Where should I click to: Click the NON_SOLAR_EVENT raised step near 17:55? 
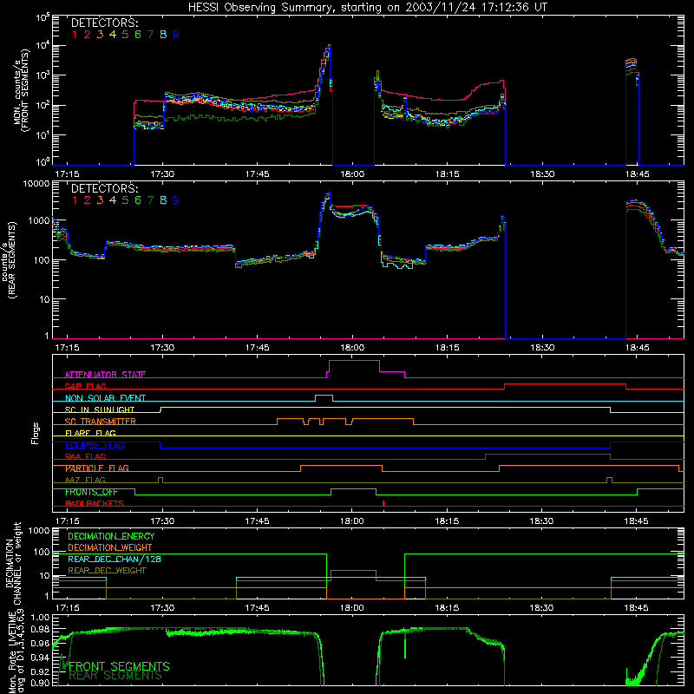click(324, 396)
